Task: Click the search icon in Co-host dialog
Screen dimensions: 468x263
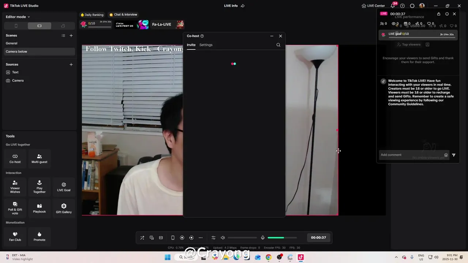Action: click(x=278, y=45)
